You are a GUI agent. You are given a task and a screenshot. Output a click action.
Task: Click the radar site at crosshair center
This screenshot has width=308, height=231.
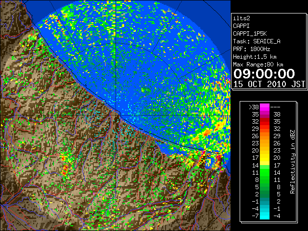tap(116, 115)
